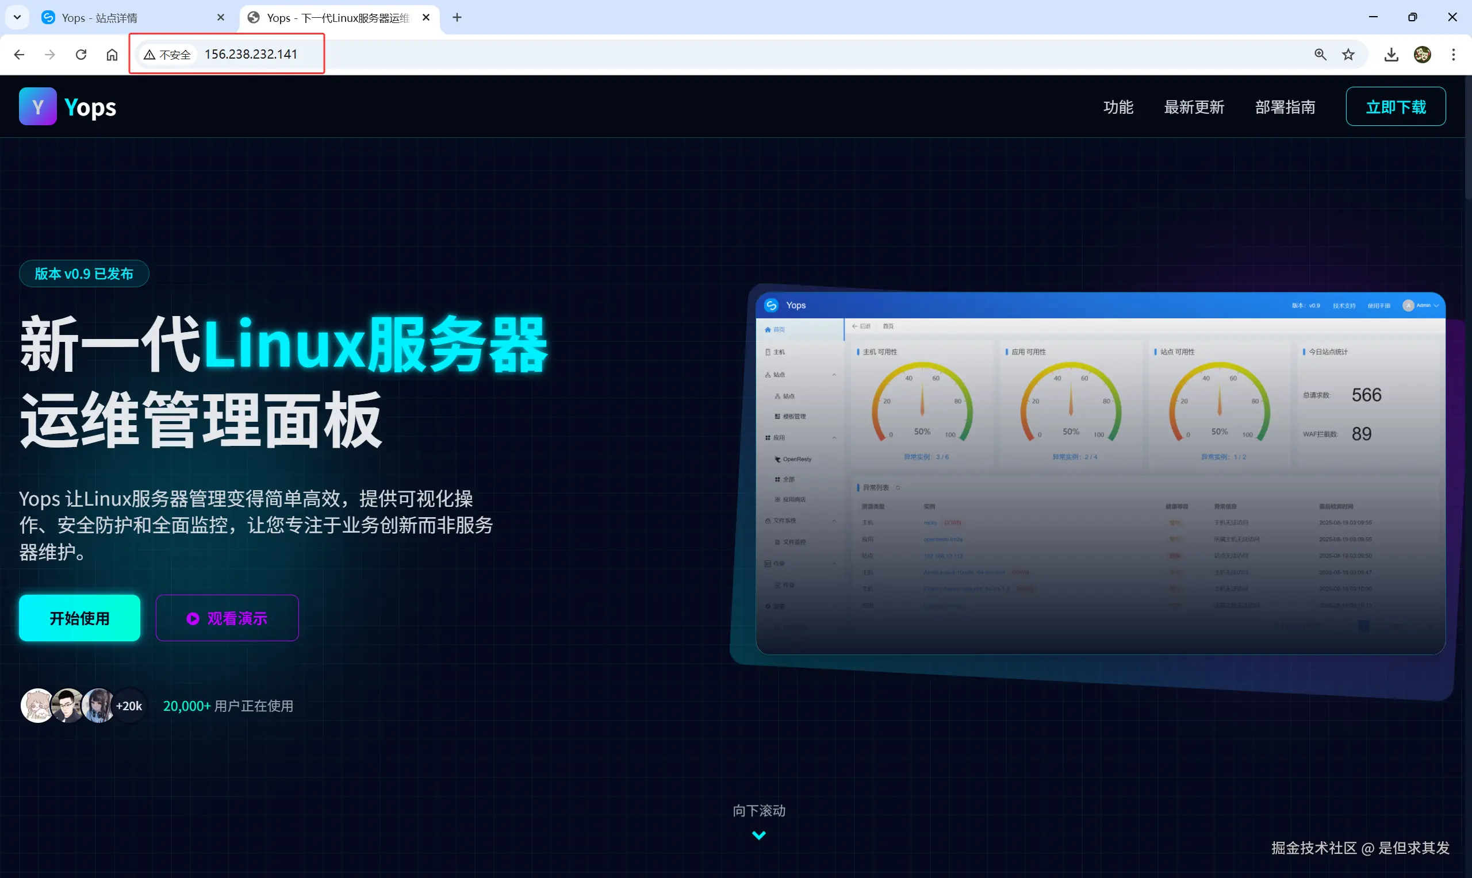This screenshot has height=878, width=1472.
Task: Click the browser reload icon
Action: (81, 55)
